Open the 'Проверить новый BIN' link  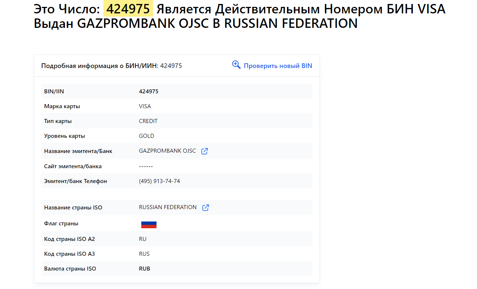click(278, 66)
